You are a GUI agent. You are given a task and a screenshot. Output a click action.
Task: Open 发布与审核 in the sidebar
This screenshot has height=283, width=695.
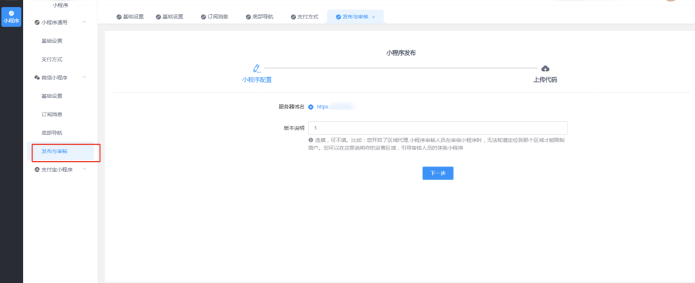tap(54, 151)
